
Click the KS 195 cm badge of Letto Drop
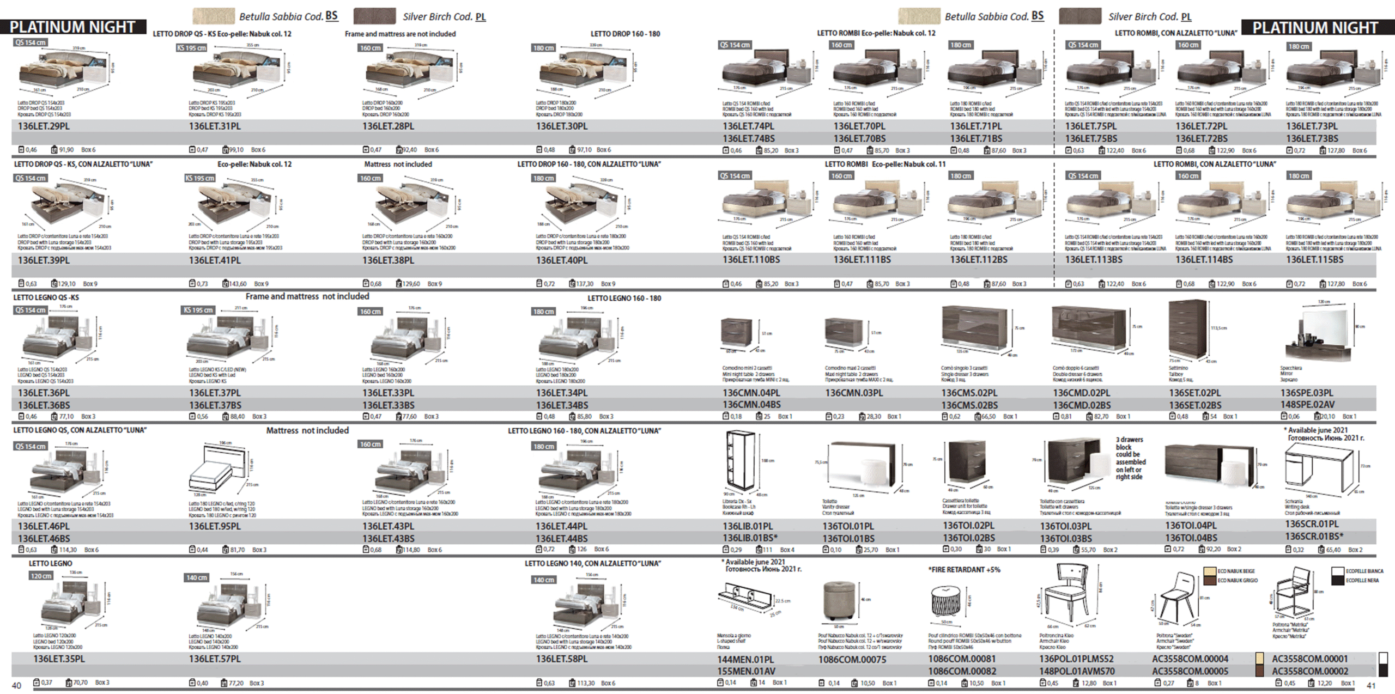tap(191, 48)
